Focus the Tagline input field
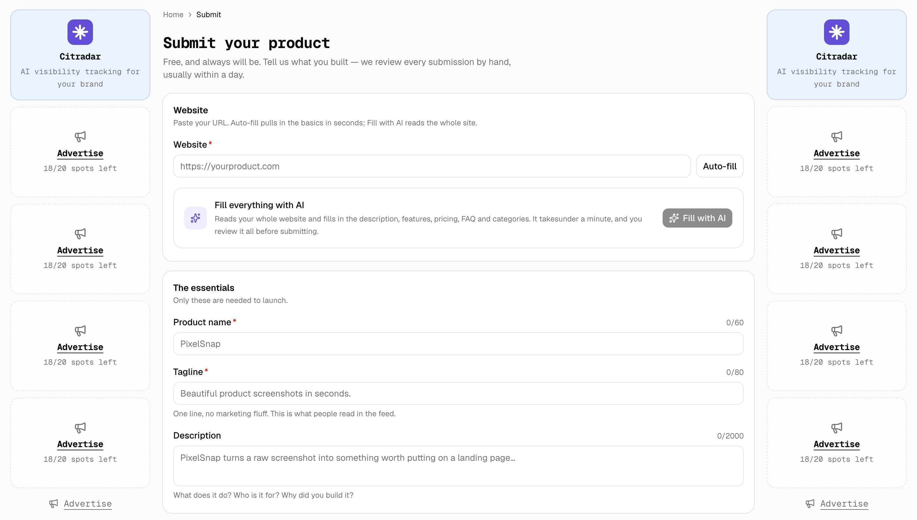The image size is (917, 520). pyautogui.click(x=458, y=393)
